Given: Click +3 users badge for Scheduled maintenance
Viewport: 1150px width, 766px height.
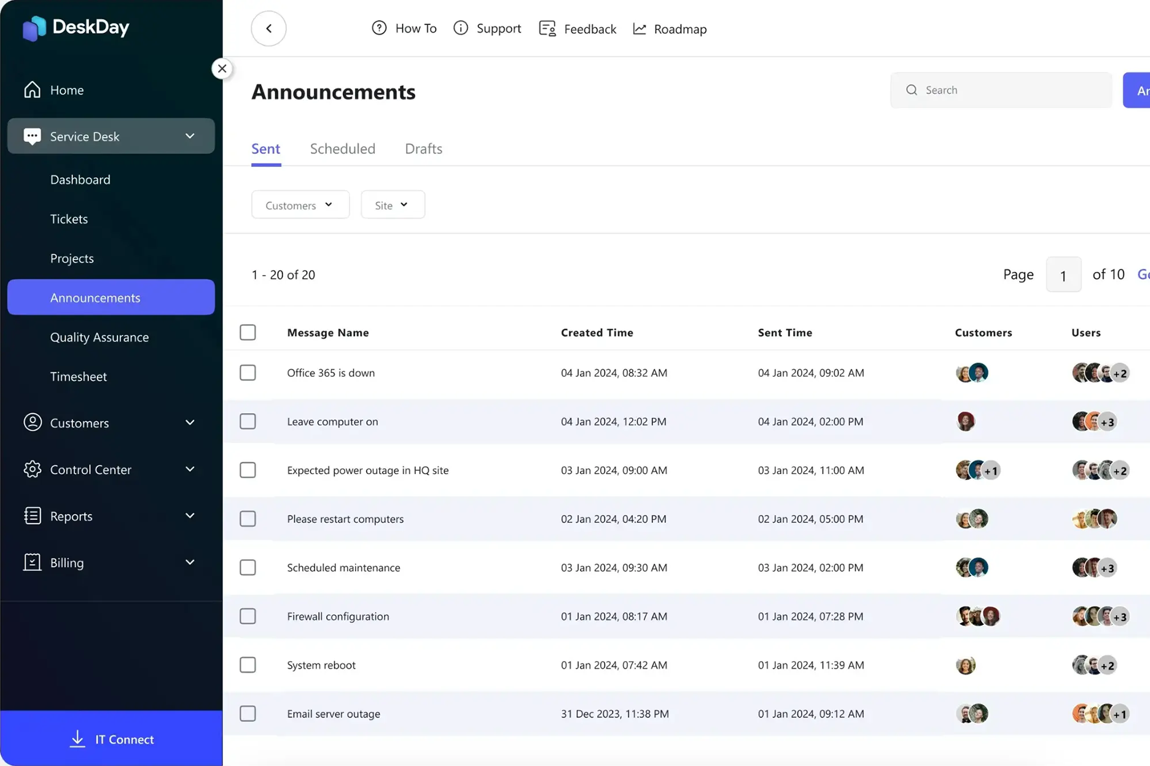Looking at the screenshot, I should pos(1108,568).
